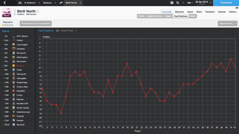The width and height of the screenshot is (239, 134).
Task: Click Harrogate club badge
Action: [x=14, y=78]
